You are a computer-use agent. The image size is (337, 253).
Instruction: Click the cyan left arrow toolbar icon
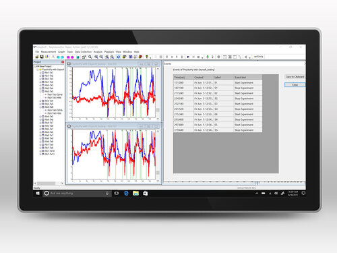tap(58, 57)
